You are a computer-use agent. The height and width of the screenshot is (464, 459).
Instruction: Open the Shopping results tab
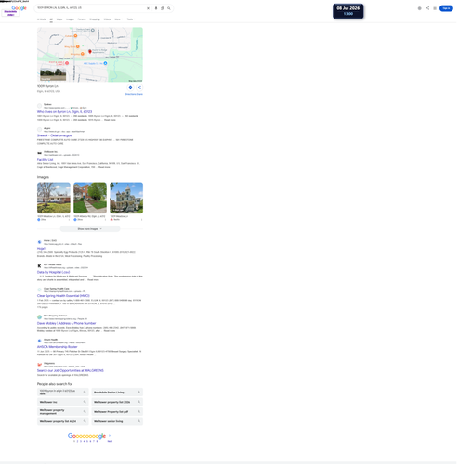point(95,19)
